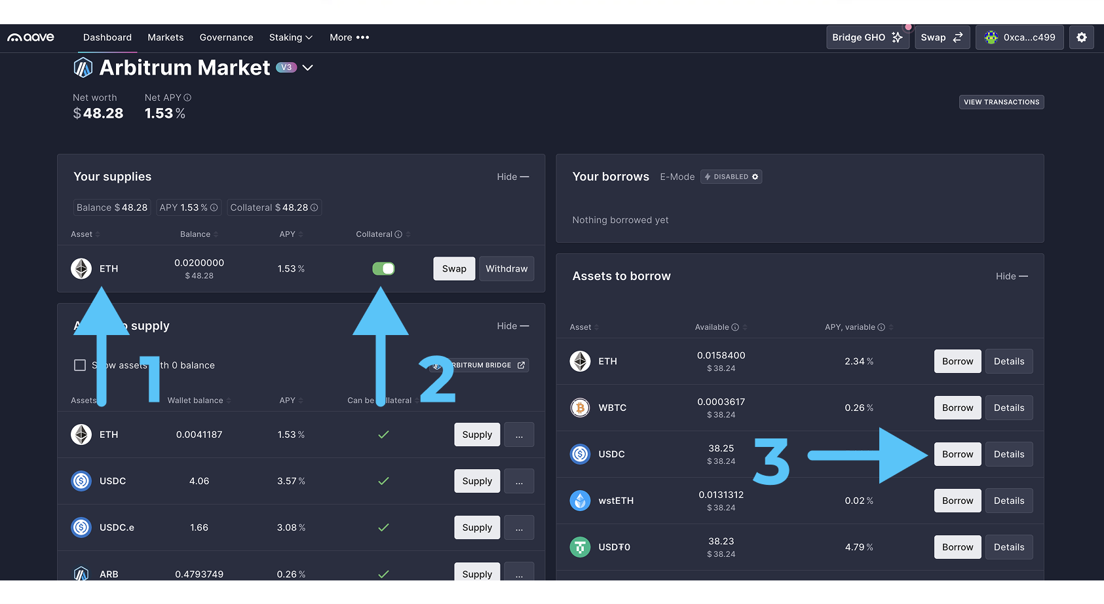Open settings with the gear icon
The image size is (1104, 604).
[1081, 37]
